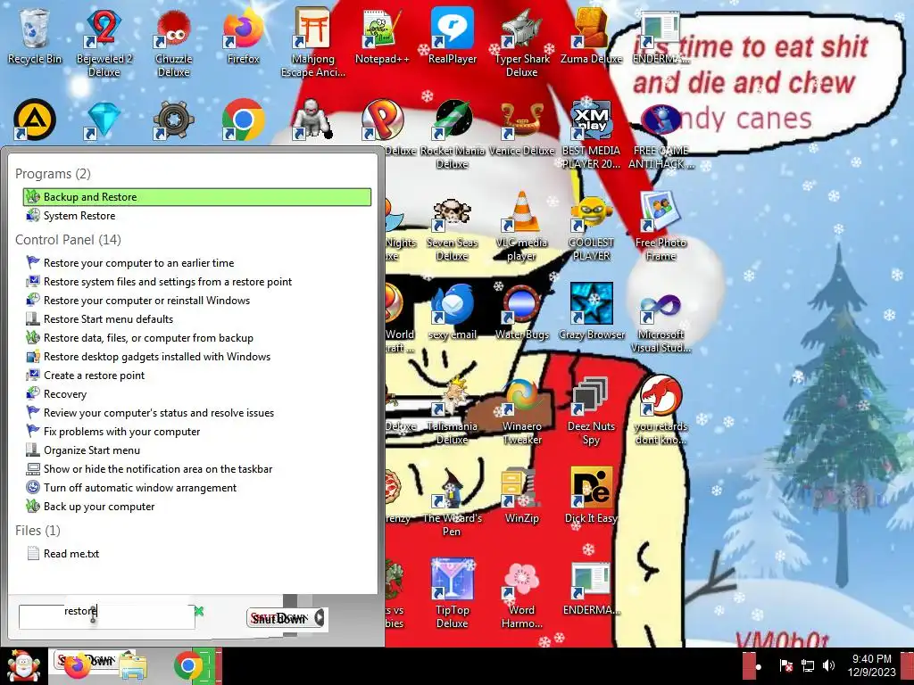Launch Notepad++ desktop shortcut

click(382, 36)
